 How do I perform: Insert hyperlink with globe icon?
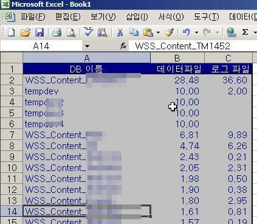pos(231,32)
